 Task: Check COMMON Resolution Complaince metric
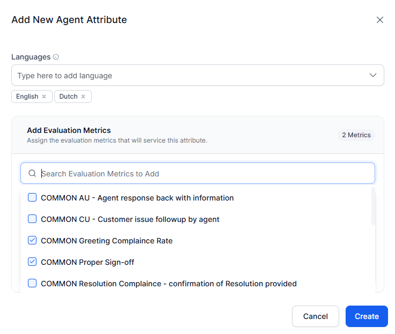[x=32, y=284]
